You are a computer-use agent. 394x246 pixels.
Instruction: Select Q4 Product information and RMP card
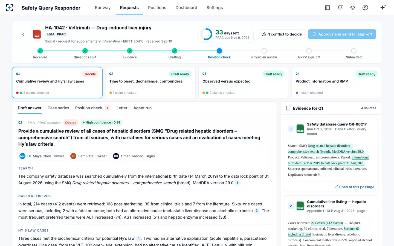click(x=337, y=83)
